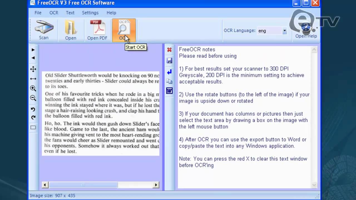
Task: Start OCR with the magnifier OCR button
Action: [124, 31]
